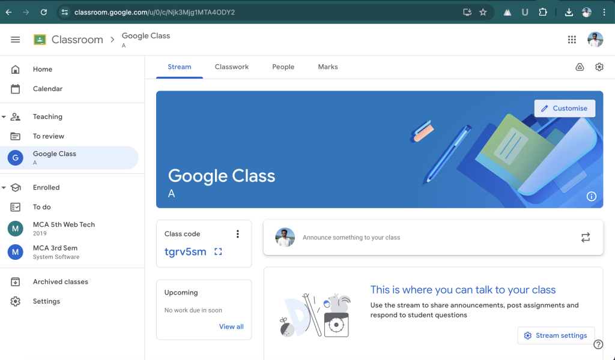Open Archived classes from the sidebar
Image resolution: width=615 pixels, height=360 pixels.
[x=61, y=281]
